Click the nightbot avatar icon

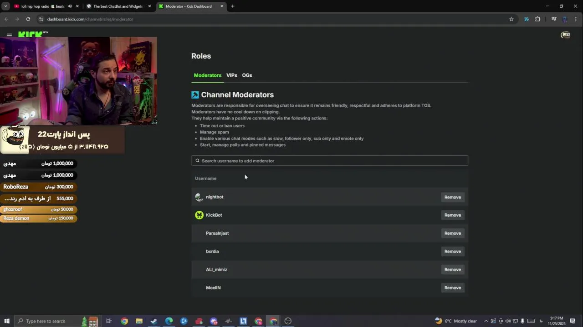coord(199,197)
